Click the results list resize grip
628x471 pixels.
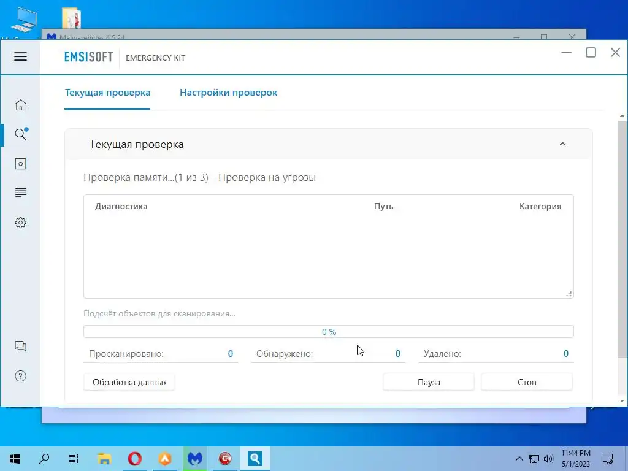569,294
